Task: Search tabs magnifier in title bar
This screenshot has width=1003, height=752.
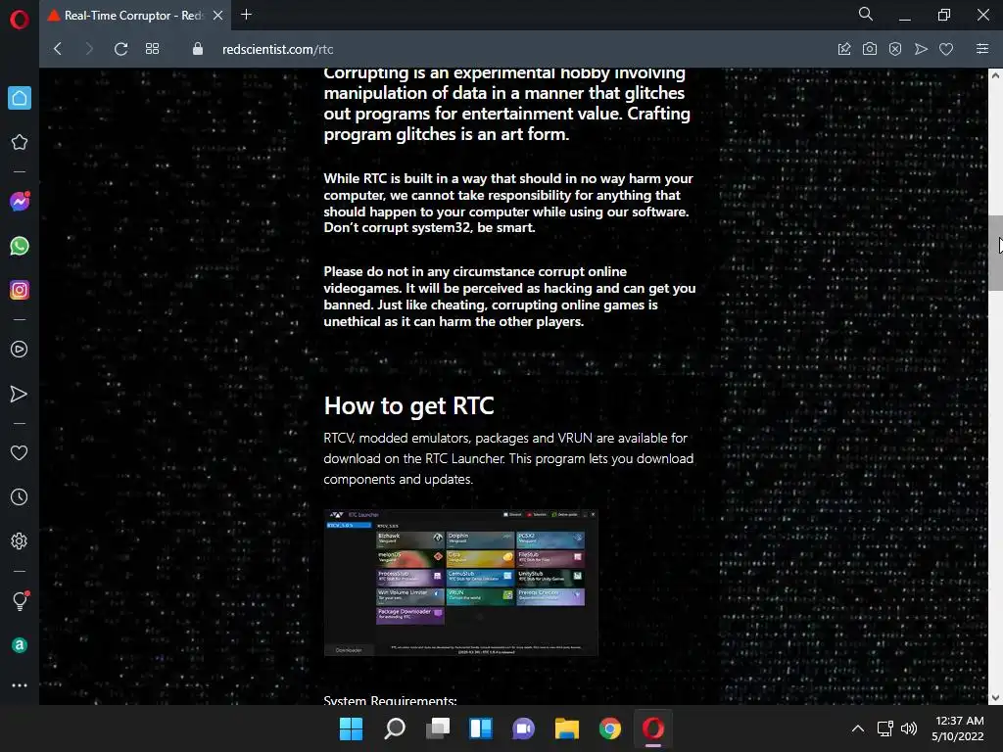Action: tap(866, 14)
